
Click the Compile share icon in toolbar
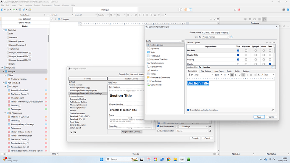point(235,10)
